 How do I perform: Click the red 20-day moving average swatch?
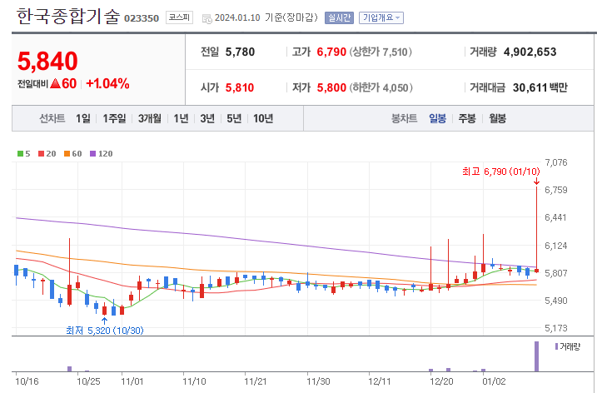(42, 153)
